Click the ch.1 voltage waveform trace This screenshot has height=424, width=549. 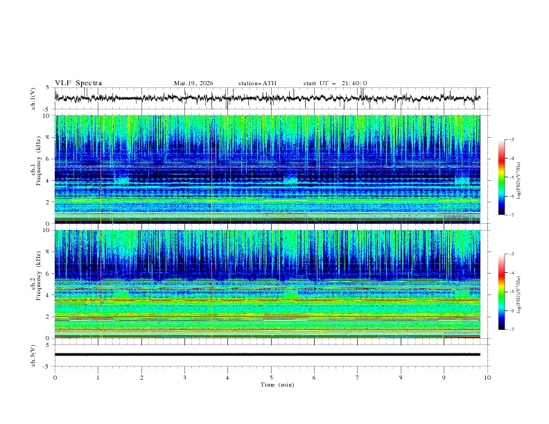(x=268, y=98)
